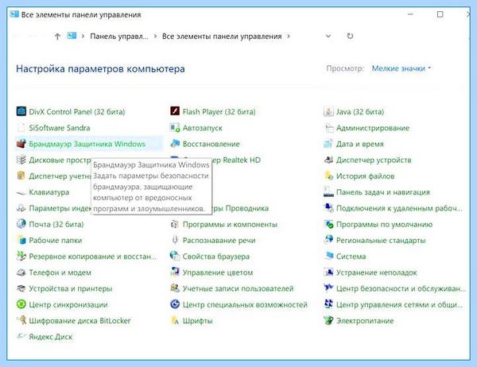Click the Шрифты icon
477x367 pixels.
tap(175, 320)
